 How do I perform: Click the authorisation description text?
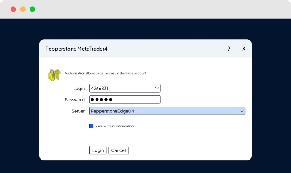coord(106,73)
